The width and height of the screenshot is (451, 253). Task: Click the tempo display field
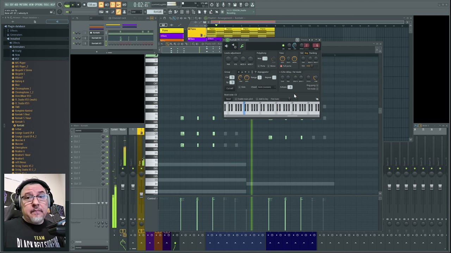click(x=92, y=5)
